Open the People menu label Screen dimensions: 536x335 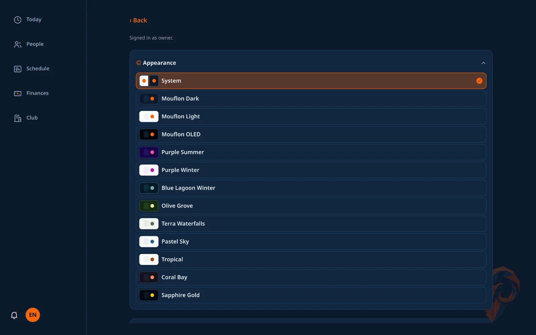click(35, 44)
